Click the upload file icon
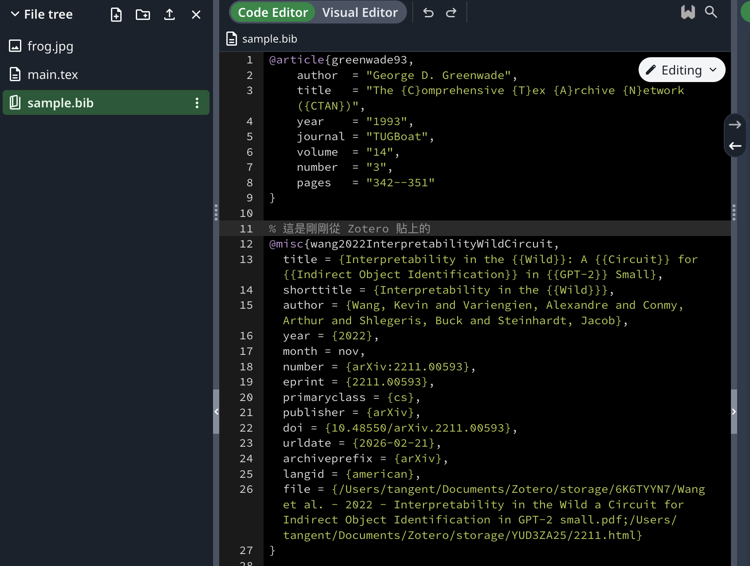Viewport: 750px width, 566px height. pyautogui.click(x=170, y=15)
